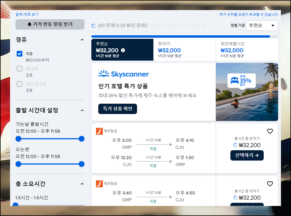Viewport: 291px width, 216px height.
Task: Toggle the 2번 이상 경유 checkbox
Action: [x=20, y=84]
